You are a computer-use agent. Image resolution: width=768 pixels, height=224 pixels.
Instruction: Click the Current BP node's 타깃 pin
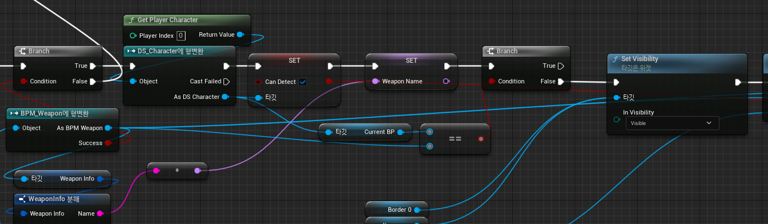click(329, 132)
